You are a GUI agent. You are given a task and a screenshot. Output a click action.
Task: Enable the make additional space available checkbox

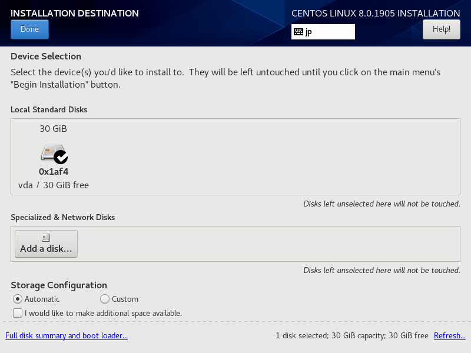point(18,313)
